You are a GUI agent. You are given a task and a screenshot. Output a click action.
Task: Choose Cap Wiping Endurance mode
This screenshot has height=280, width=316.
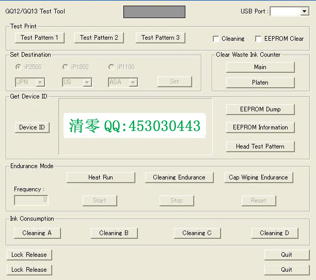(259, 177)
